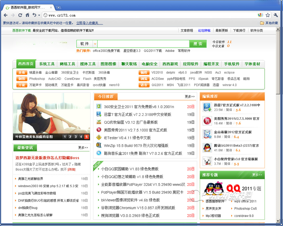This screenshot has width=283, height=226.
Task: Open 小白QQ家园辅助 V1.83 download
Action: (130, 169)
